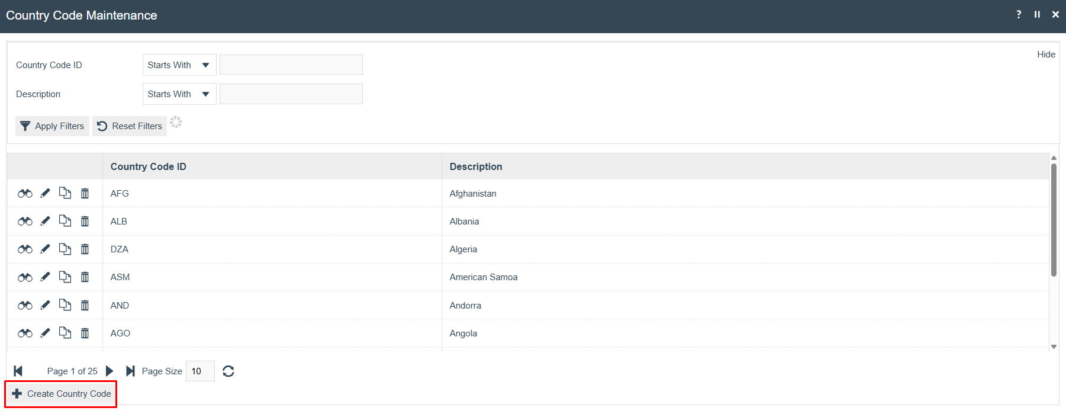Delete the ASM row with trash icon
The height and width of the screenshot is (414, 1066).
coord(85,277)
